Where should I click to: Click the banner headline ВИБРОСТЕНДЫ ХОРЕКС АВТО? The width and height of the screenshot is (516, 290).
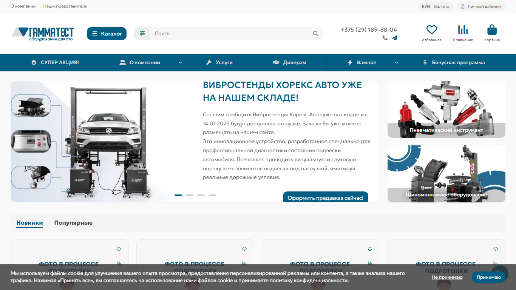(282, 91)
